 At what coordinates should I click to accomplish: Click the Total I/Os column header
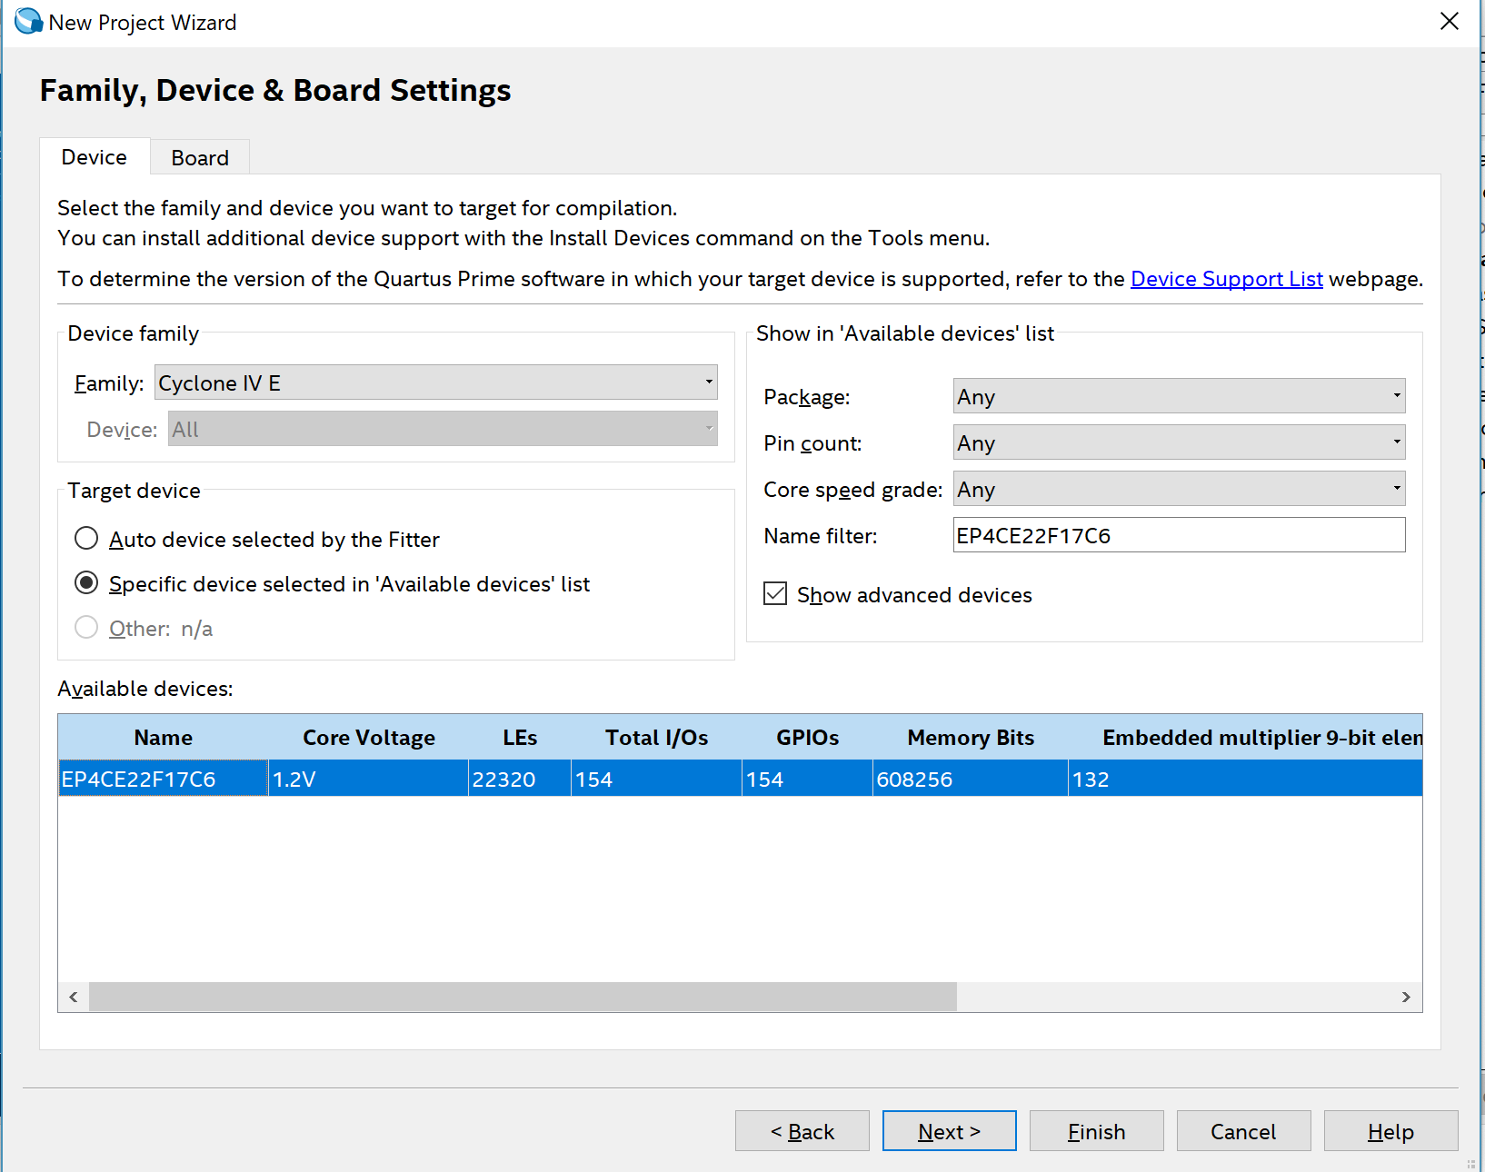[656, 737]
